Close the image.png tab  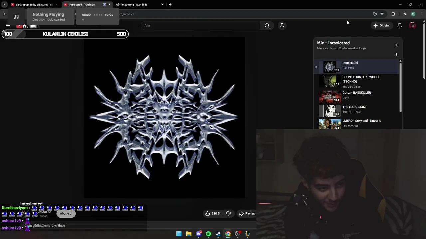(162, 5)
